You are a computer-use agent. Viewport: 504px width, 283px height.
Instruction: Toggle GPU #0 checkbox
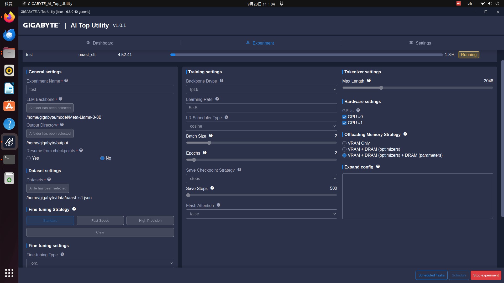[x=344, y=117]
